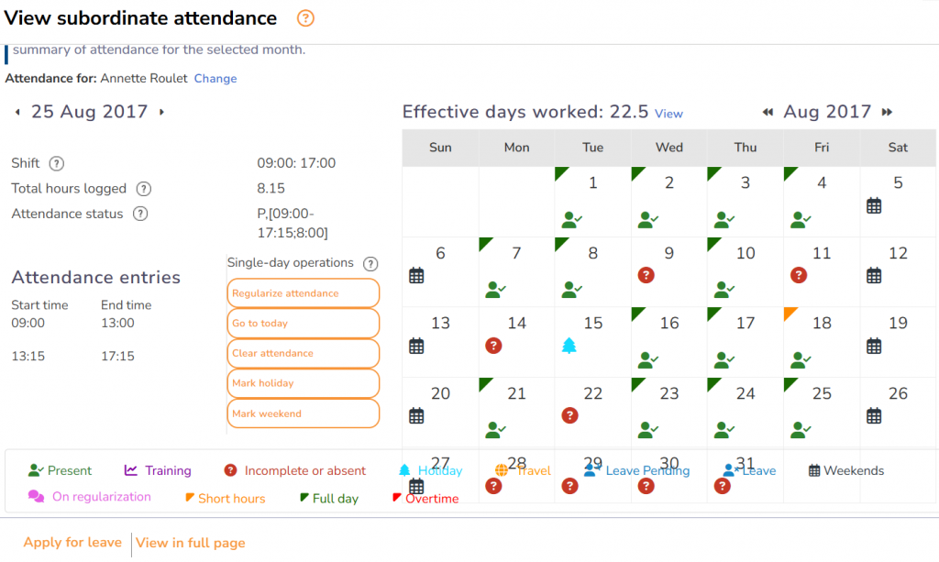Viewport: 939px width, 562px height.
Task: Advance to next month in calendar
Action: click(887, 113)
